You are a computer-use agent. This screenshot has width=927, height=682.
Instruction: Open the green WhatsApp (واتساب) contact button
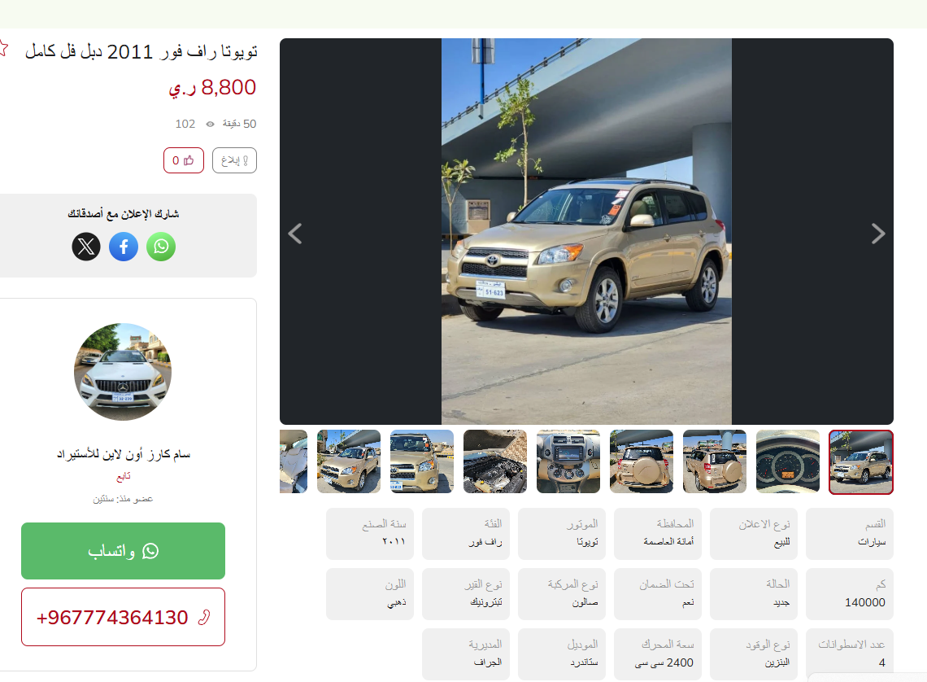pyautogui.click(x=123, y=551)
